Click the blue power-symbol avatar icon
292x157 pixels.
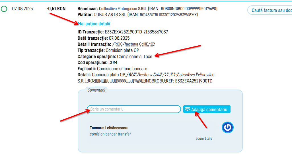[228, 127]
